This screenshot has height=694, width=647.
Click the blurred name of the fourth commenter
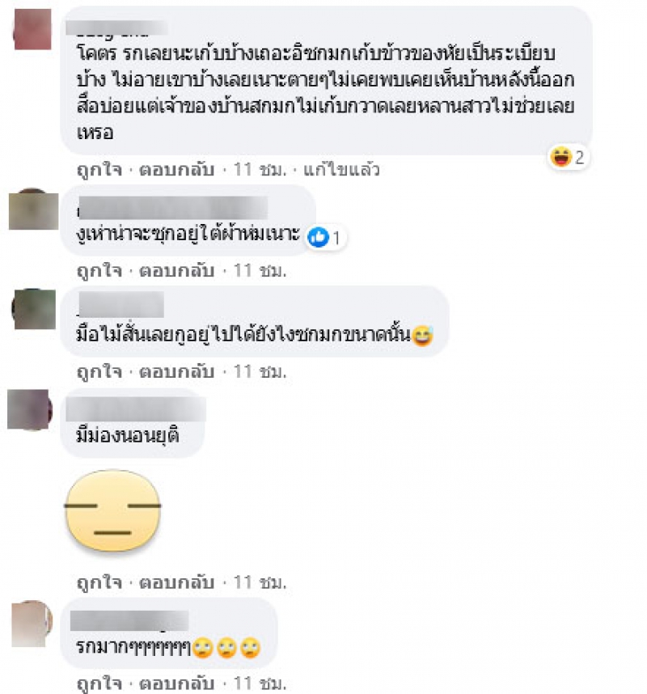point(136,409)
